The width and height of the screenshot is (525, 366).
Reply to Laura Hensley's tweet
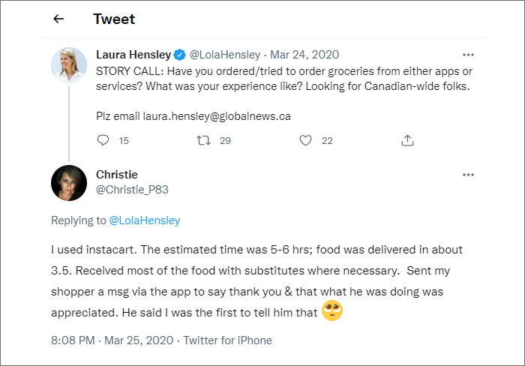coord(104,140)
